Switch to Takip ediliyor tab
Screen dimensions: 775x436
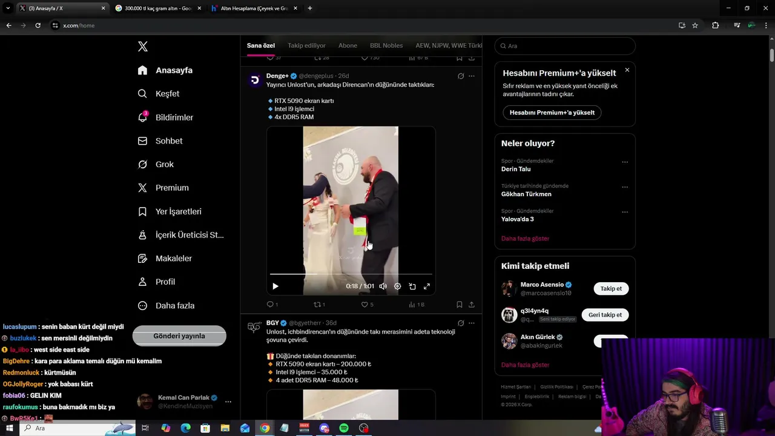pos(306,45)
